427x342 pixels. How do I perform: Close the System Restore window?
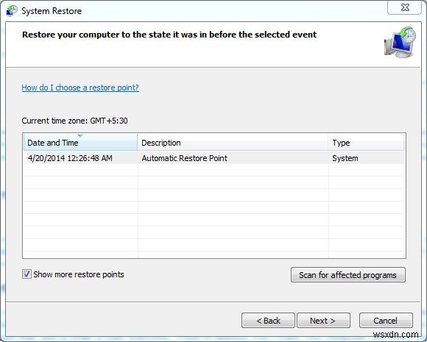405,7
